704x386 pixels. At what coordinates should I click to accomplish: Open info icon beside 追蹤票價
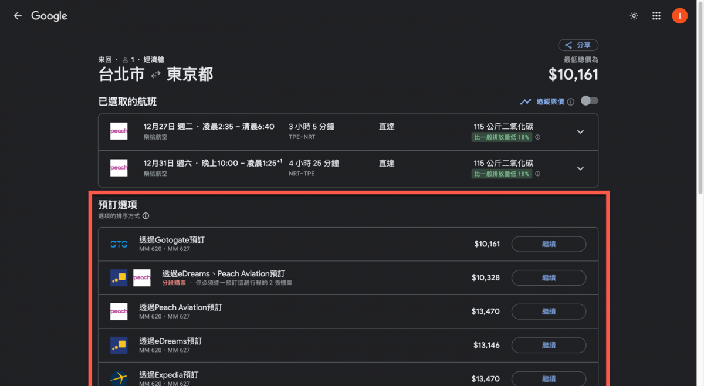(x=571, y=101)
